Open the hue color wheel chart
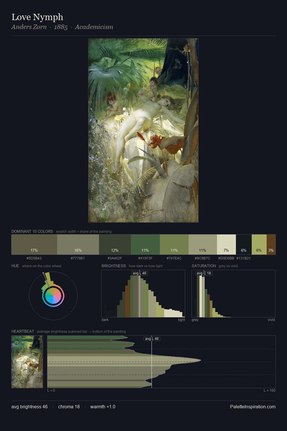This screenshot has height=431, width=287. coord(53,295)
